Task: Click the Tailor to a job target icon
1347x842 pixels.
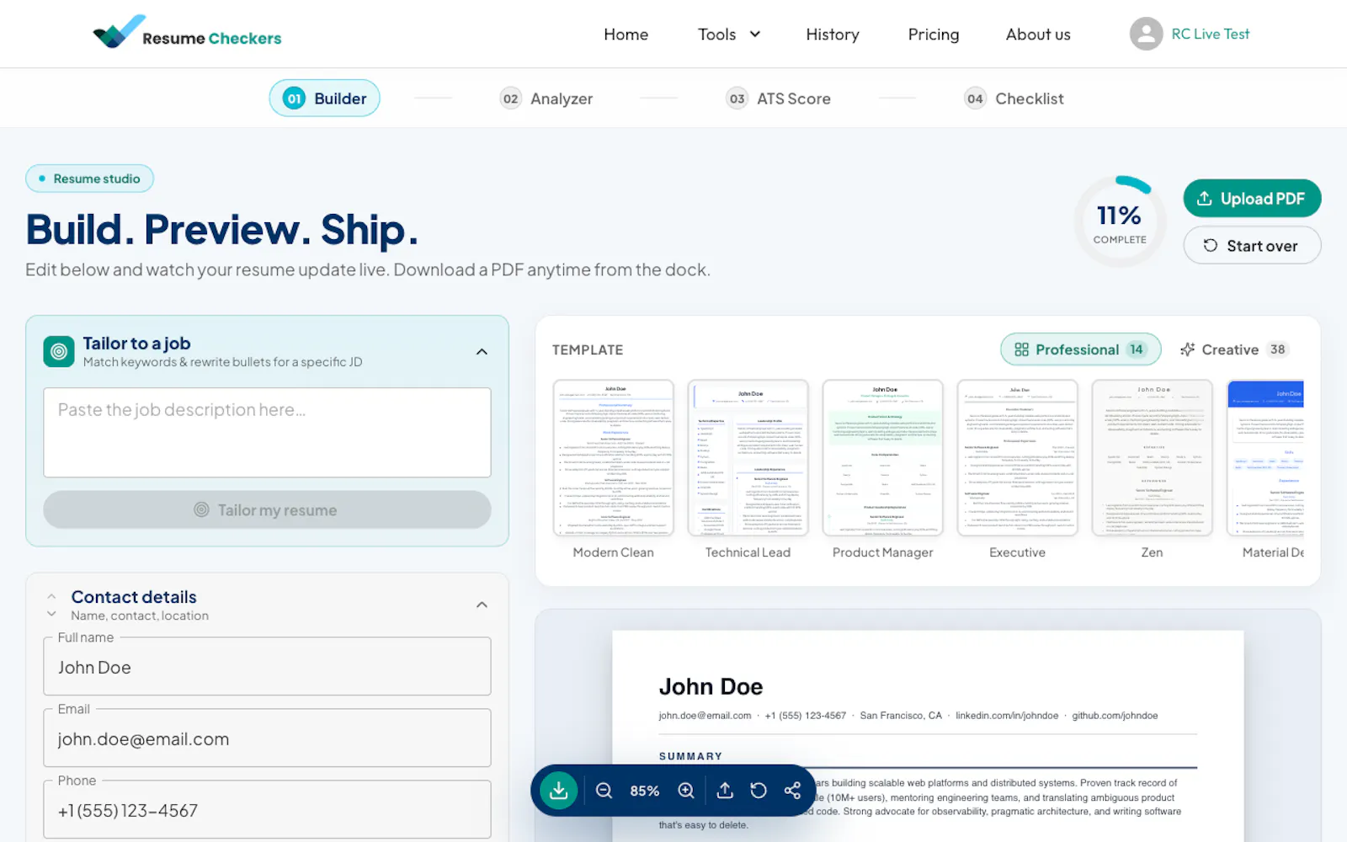Action: (59, 352)
